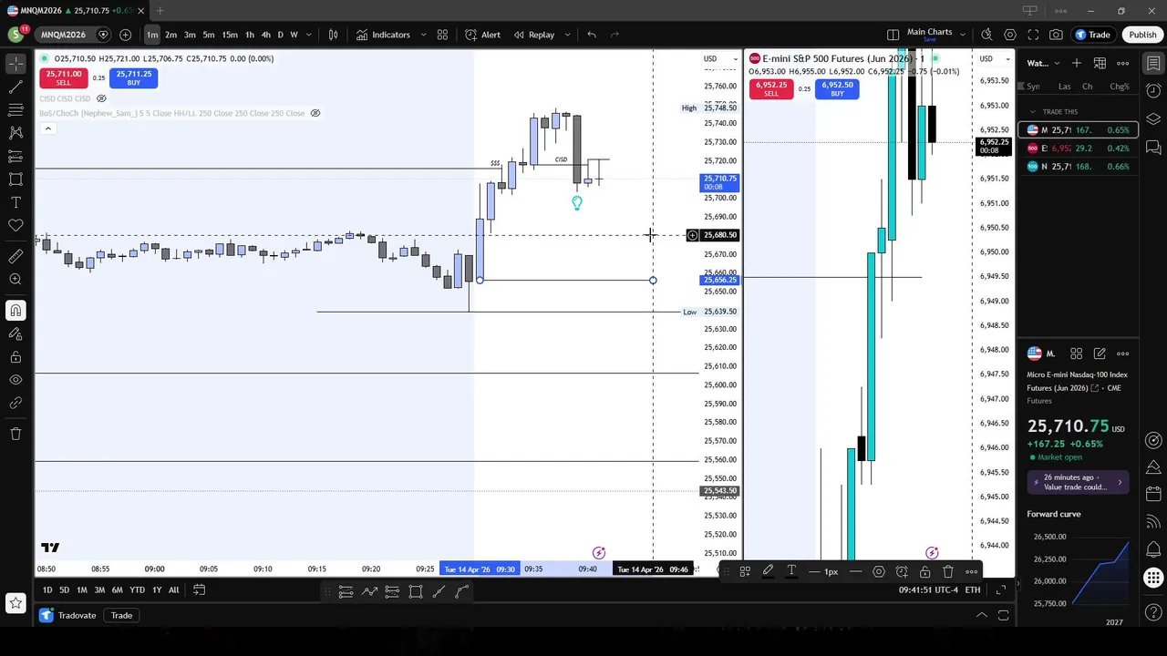Open the quick search icon

pos(986,35)
